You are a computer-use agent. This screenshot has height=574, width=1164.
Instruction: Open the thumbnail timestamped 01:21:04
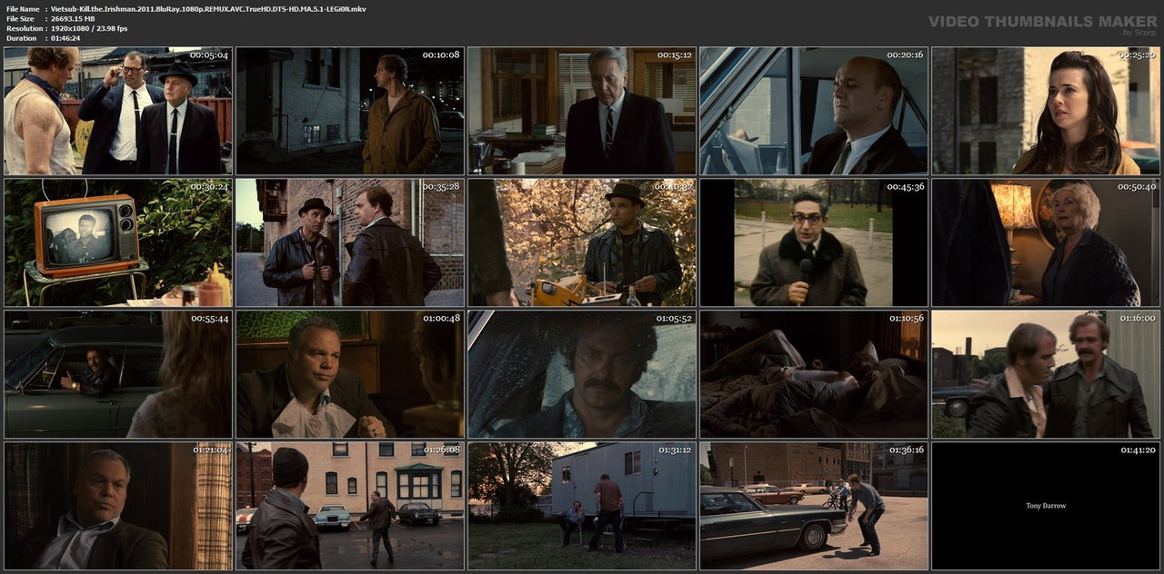118,506
